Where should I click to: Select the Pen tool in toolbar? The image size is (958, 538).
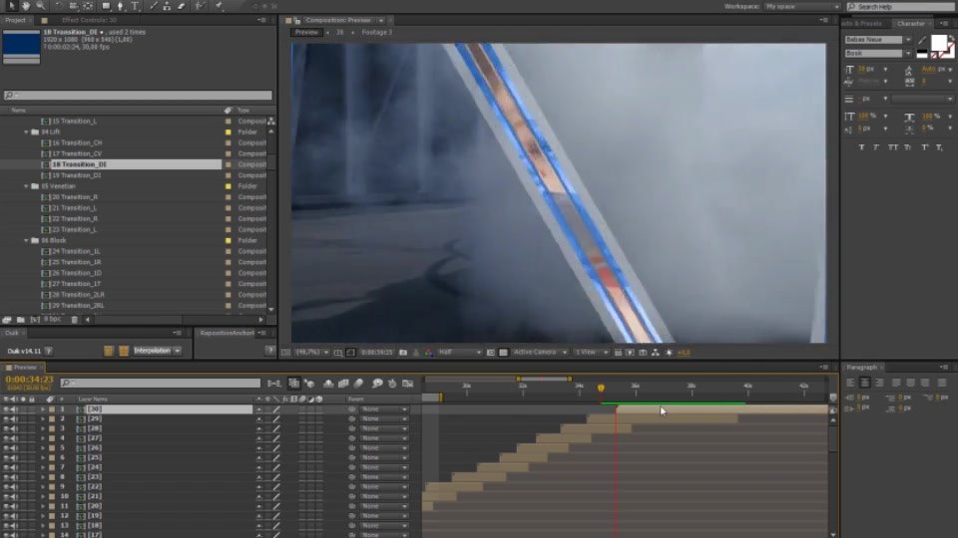coord(121,6)
